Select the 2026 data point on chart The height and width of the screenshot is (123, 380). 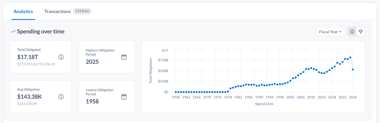[353, 69]
